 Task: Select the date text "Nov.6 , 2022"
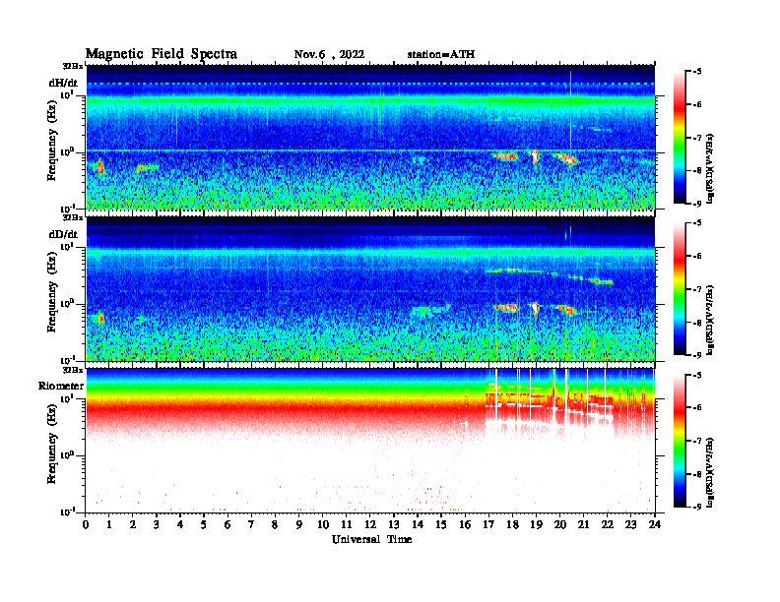pos(329,54)
